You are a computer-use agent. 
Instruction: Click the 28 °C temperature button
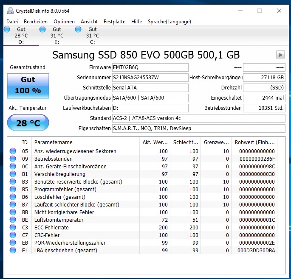[x=28, y=123]
